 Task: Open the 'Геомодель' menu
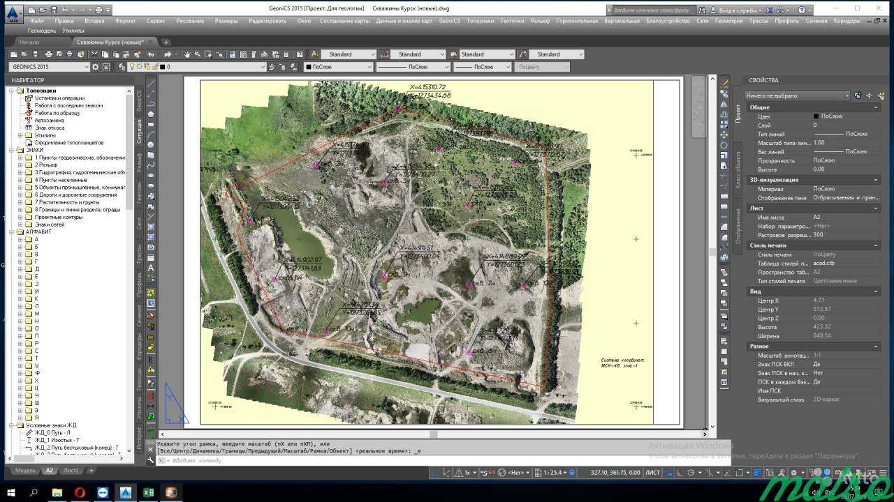tap(42, 31)
